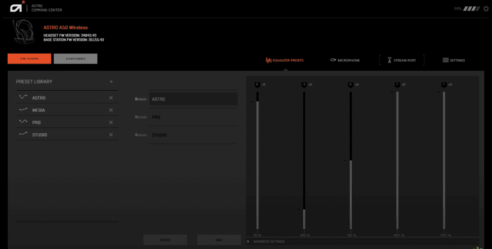Delete the STUDIO preset from library
The height and width of the screenshot is (249, 492).
coord(111,135)
